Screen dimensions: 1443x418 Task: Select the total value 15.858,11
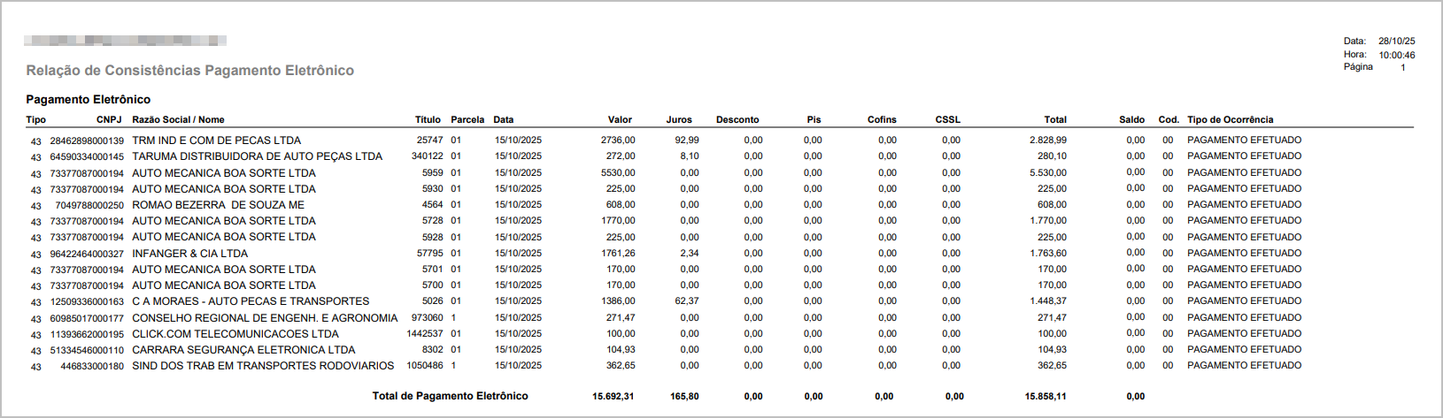pyautogui.click(x=1046, y=397)
